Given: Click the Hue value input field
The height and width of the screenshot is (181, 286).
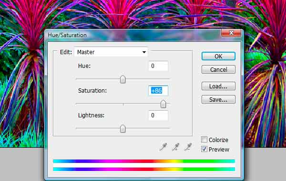Looking at the screenshot, I should tap(158, 66).
